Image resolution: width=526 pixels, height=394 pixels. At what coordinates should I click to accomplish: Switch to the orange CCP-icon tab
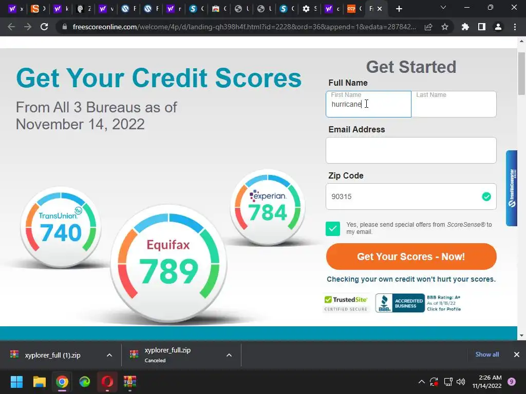point(355,9)
